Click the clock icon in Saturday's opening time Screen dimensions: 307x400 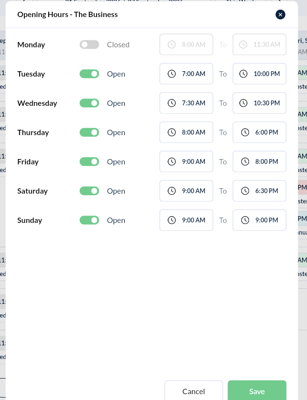tap(172, 191)
